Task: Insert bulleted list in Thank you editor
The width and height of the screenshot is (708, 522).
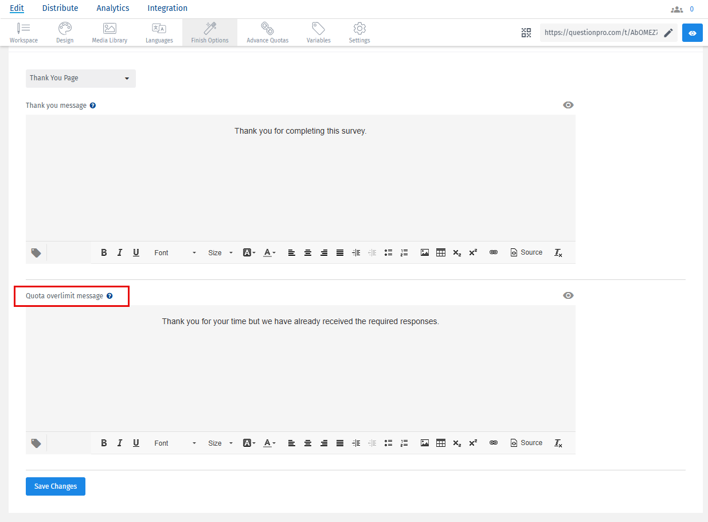Action: point(388,252)
